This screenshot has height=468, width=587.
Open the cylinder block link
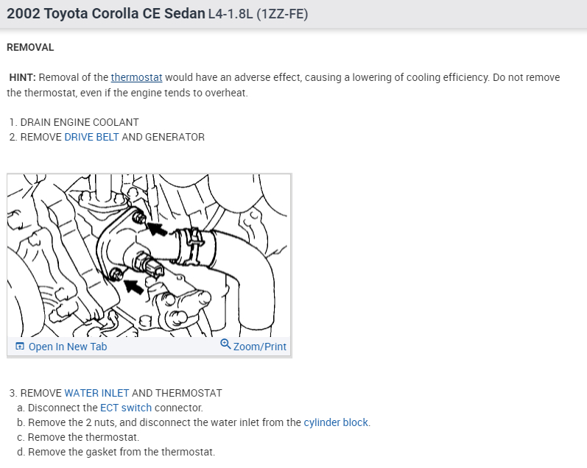(x=336, y=422)
